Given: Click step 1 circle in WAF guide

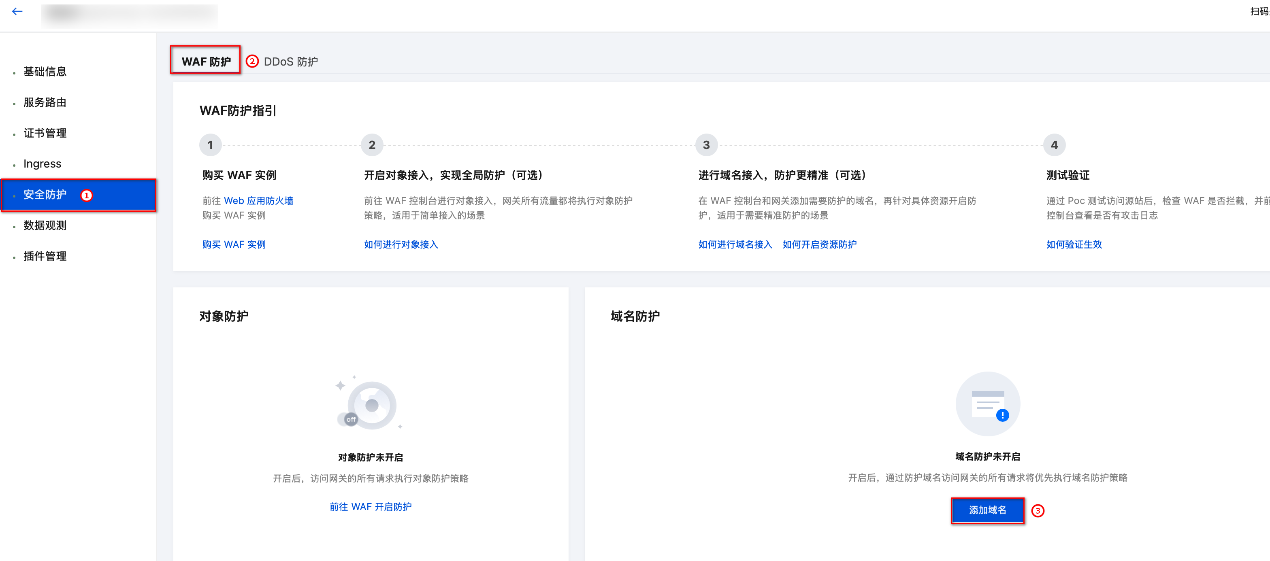Looking at the screenshot, I should pos(211,145).
